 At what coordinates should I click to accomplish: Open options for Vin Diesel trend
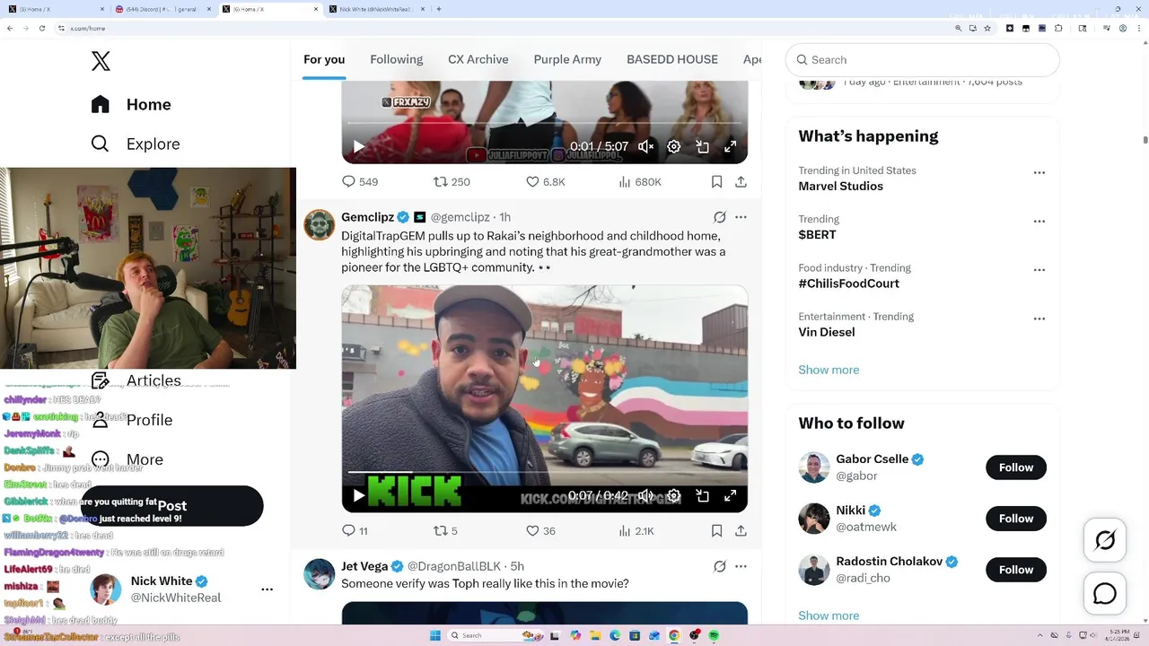point(1039,318)
